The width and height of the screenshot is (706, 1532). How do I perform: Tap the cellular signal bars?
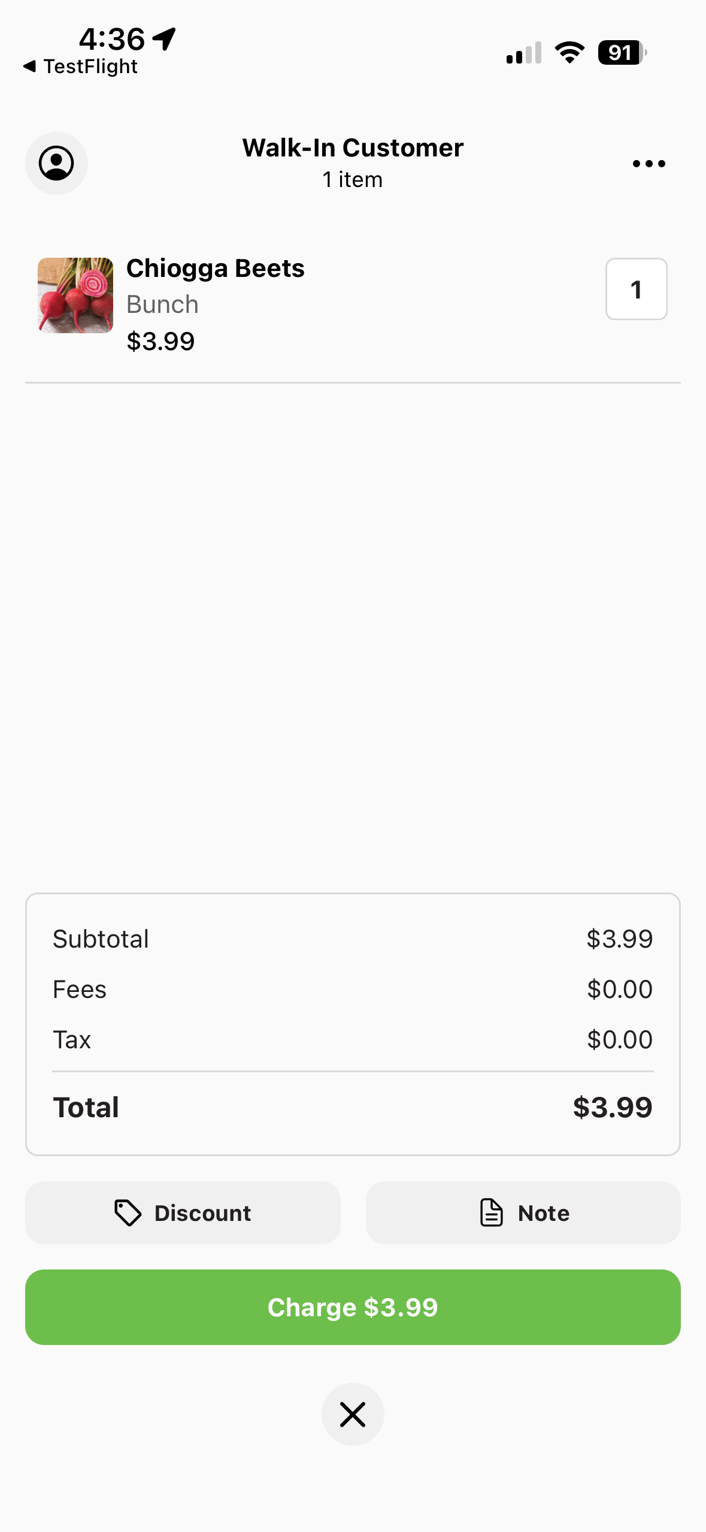point(524,53)
